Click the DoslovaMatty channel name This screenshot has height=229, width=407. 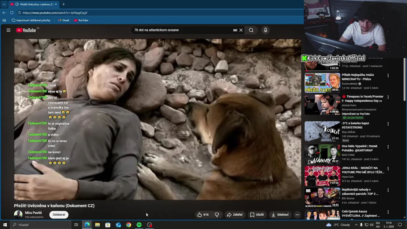(x=350, y=84)
